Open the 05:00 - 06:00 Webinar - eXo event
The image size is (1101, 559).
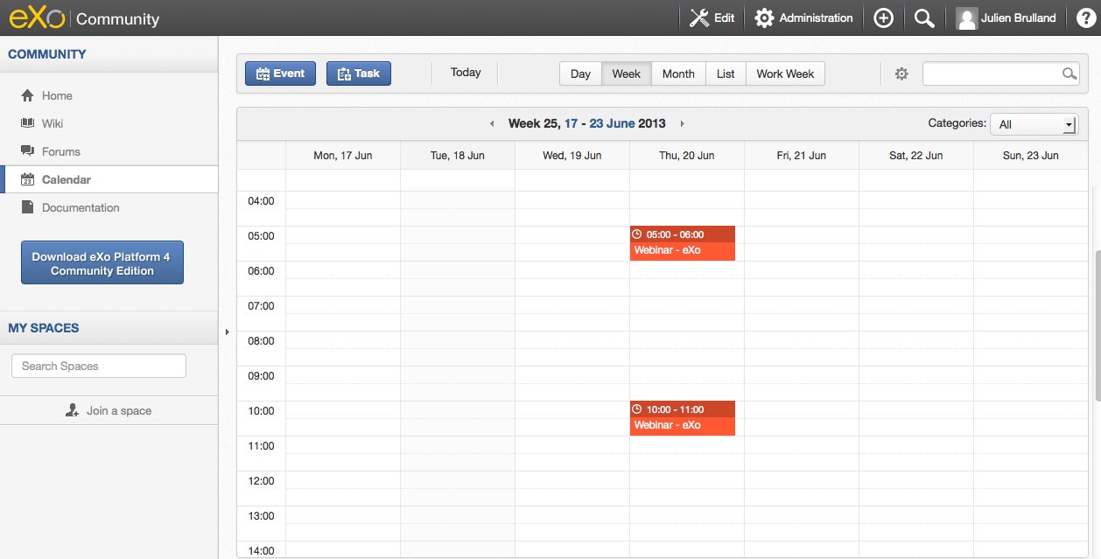click(x=683, y=243)
